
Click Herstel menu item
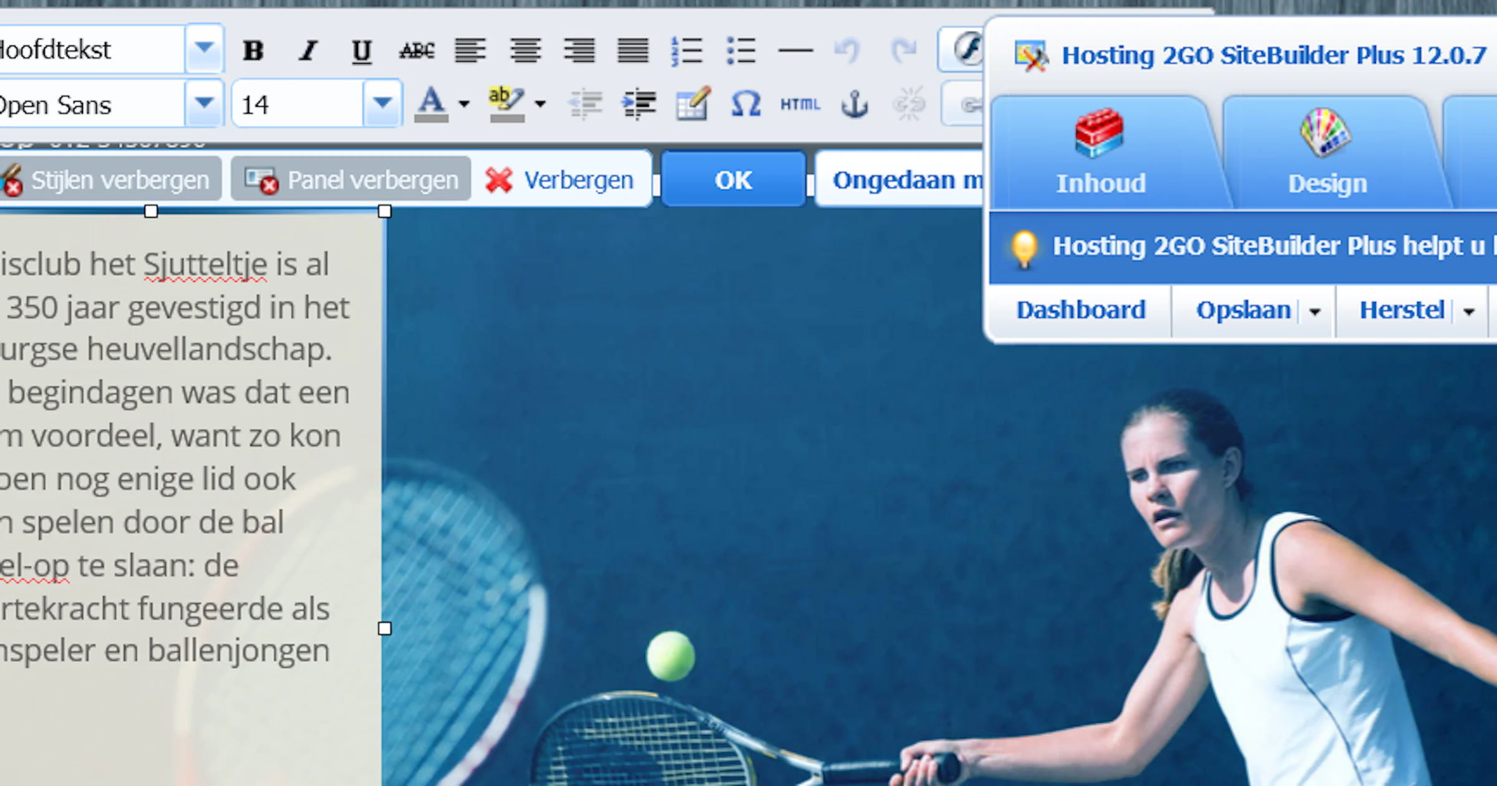1401,310
